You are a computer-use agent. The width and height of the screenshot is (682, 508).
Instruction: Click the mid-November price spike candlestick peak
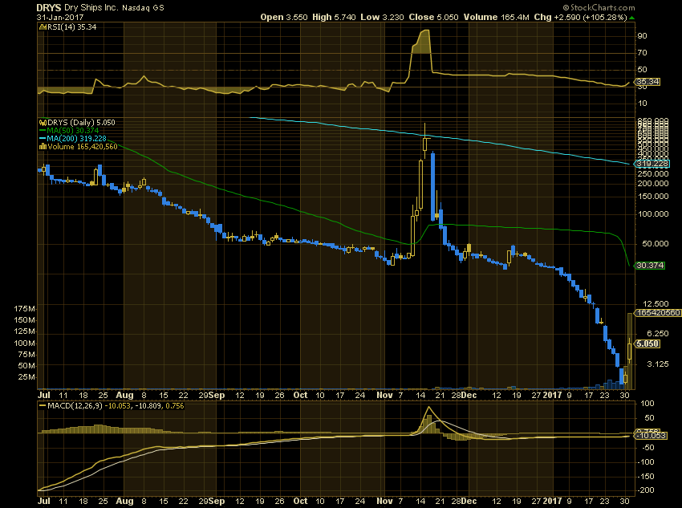pyautogui.click(x=425, y=140)
